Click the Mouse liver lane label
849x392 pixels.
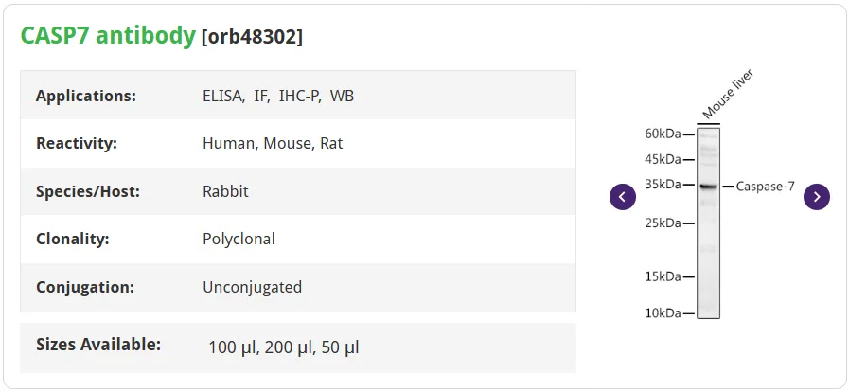point(728,94)
